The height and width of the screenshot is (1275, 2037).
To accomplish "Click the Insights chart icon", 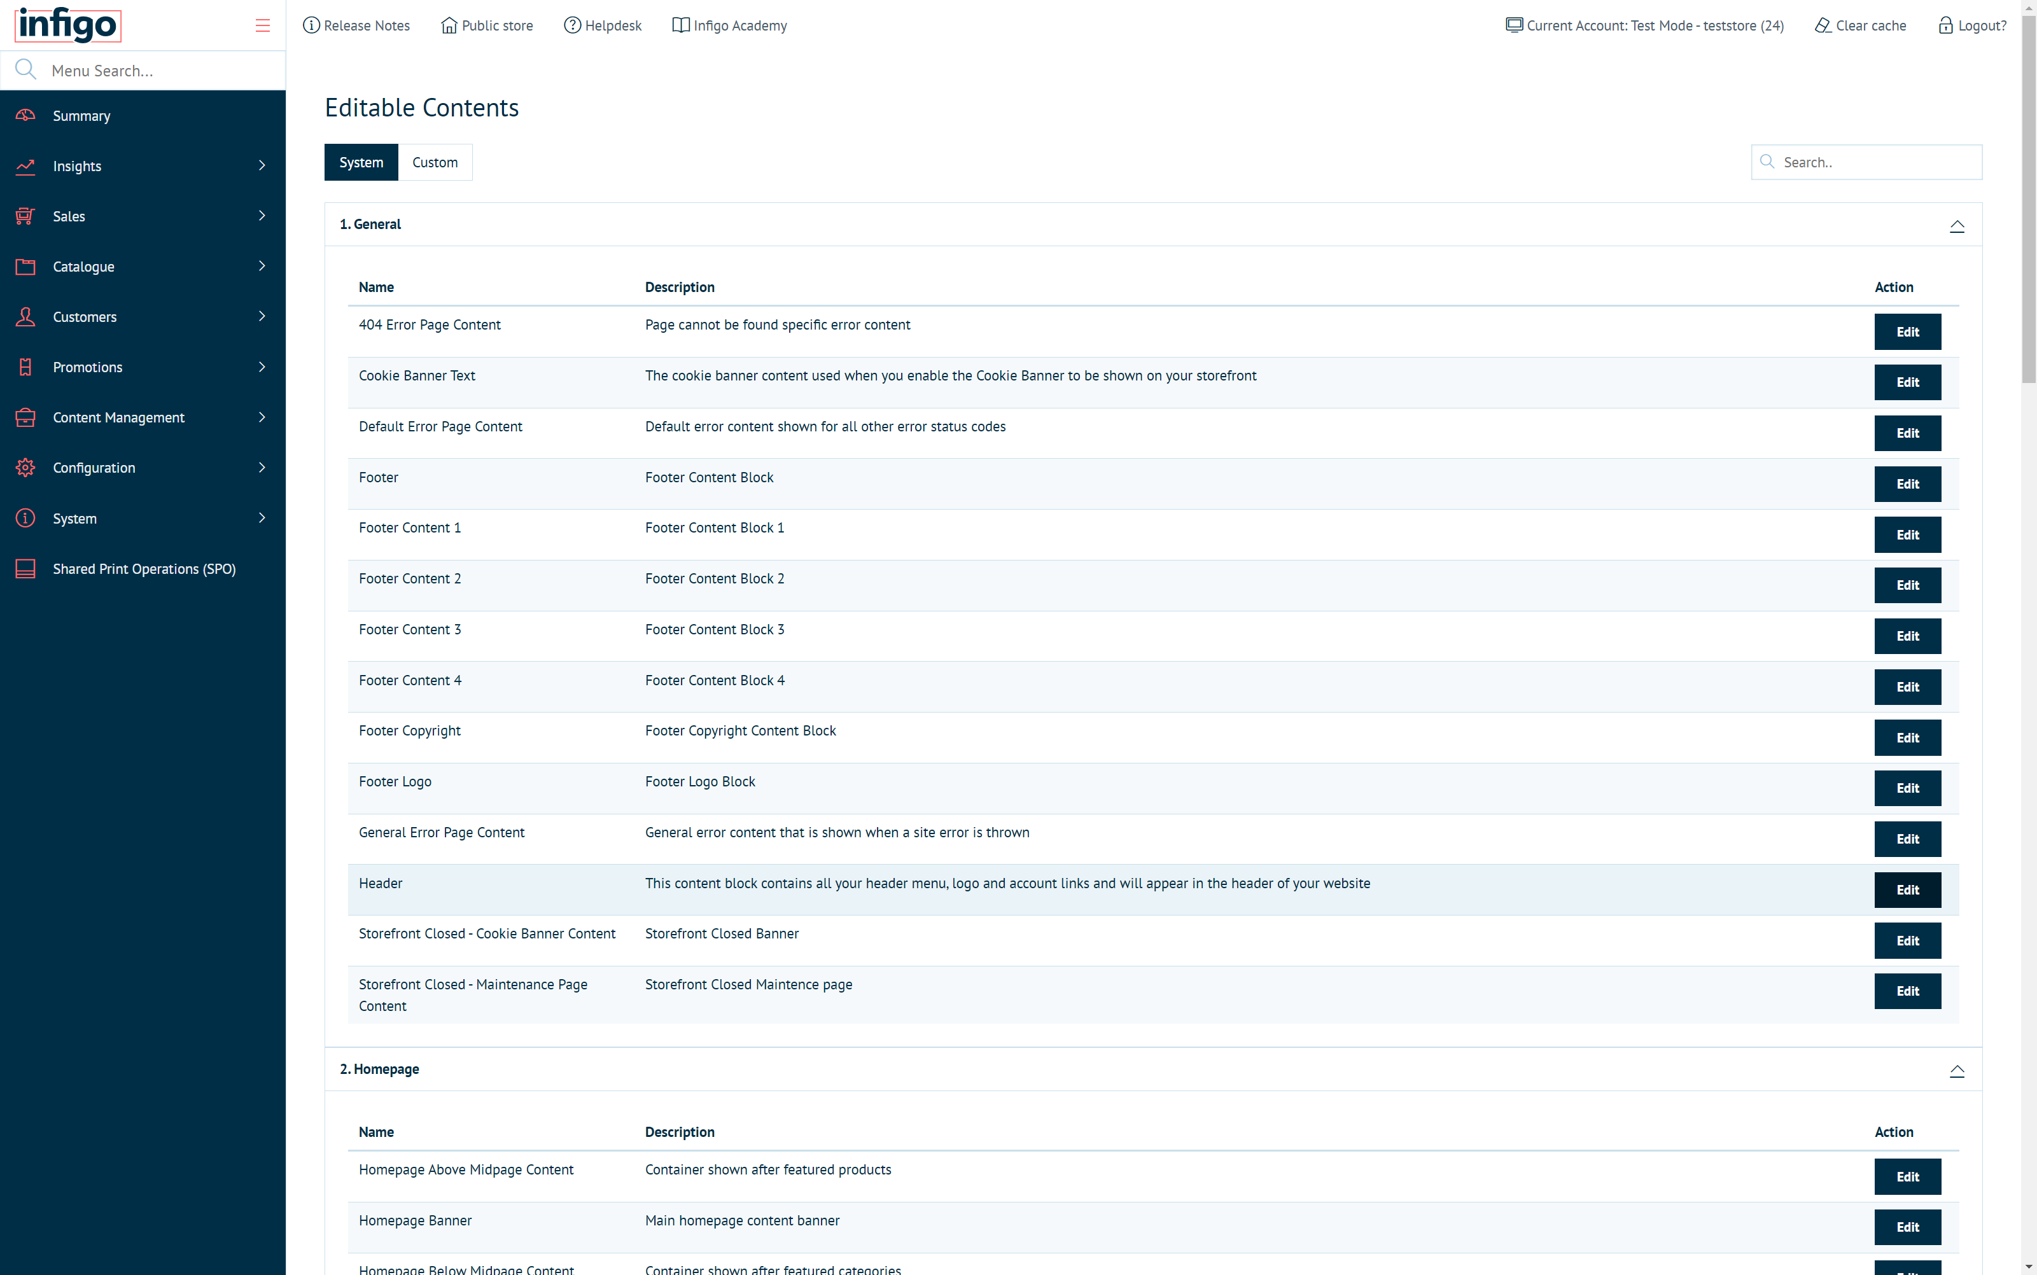I will pyautogui.click(x=25, y=166).
